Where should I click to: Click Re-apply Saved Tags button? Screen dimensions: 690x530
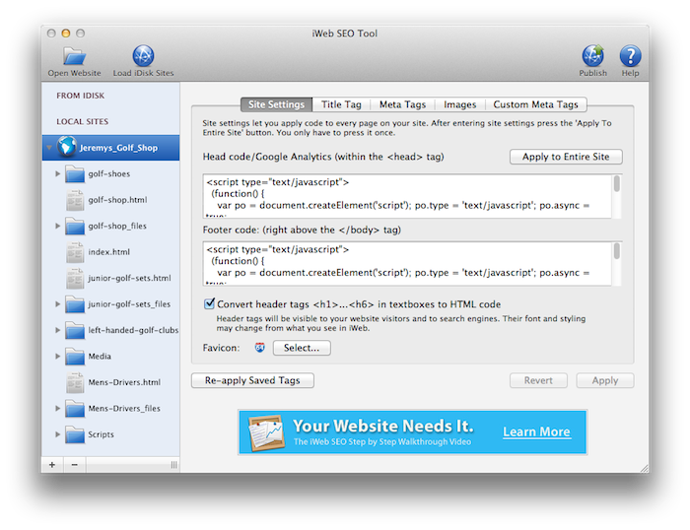tap(252, 380)
